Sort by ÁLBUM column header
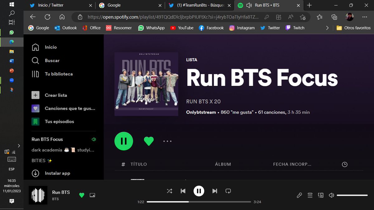This screenshot has height=210, width=374. (223, 164)
